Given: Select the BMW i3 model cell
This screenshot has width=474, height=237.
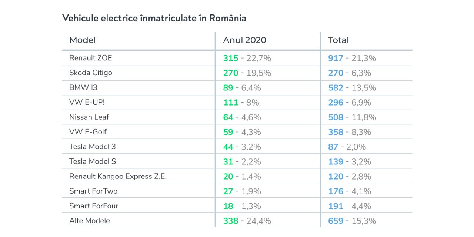Looking at the screenshot, I should click(83, 87).
